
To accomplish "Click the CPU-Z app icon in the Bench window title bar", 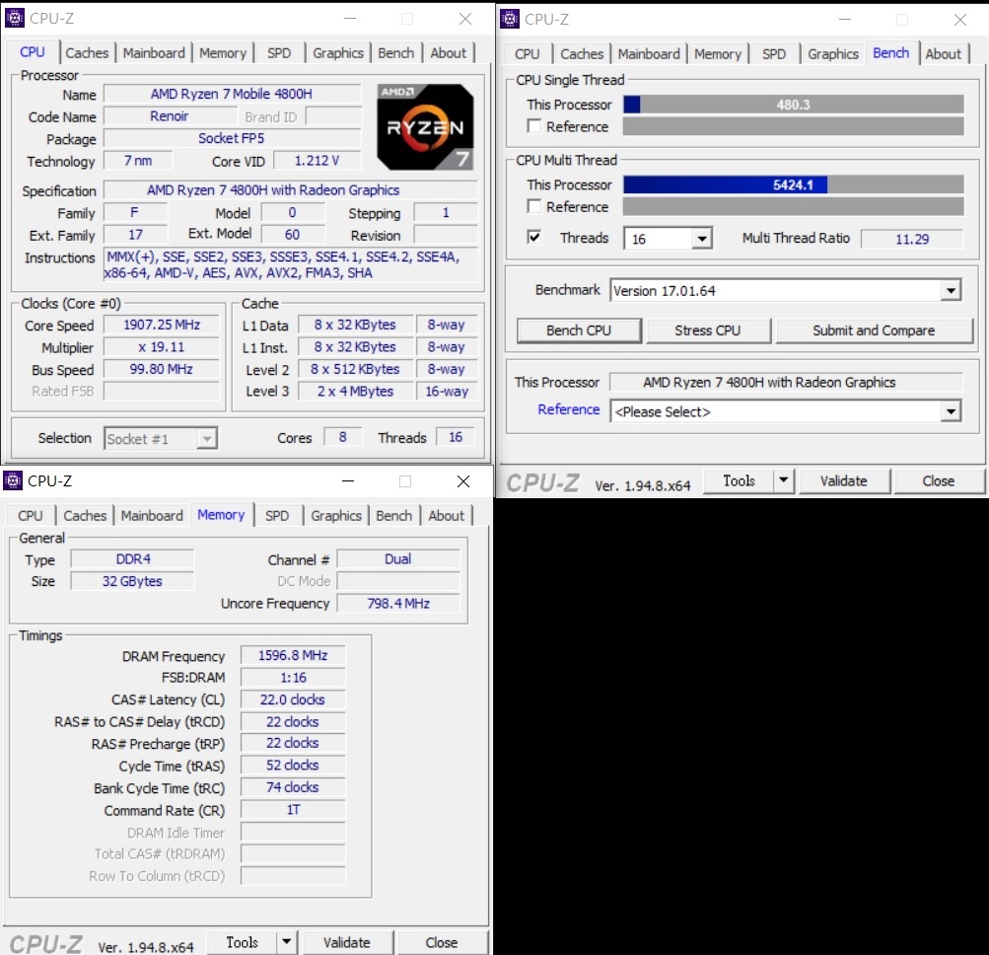I will (x=509, y=19).
